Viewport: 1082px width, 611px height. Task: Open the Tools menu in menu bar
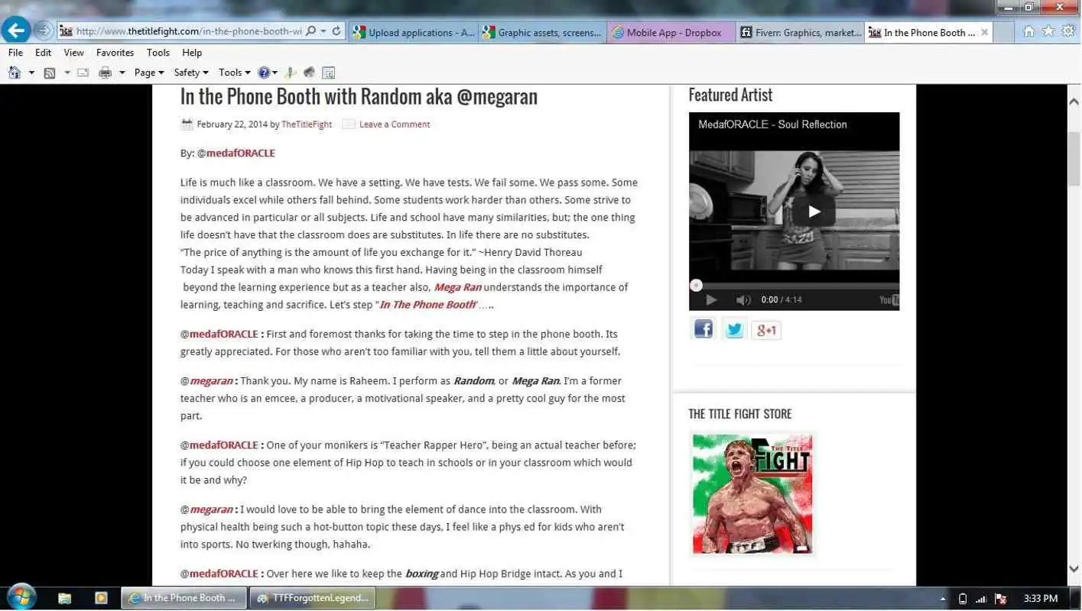tap(158, 53)
